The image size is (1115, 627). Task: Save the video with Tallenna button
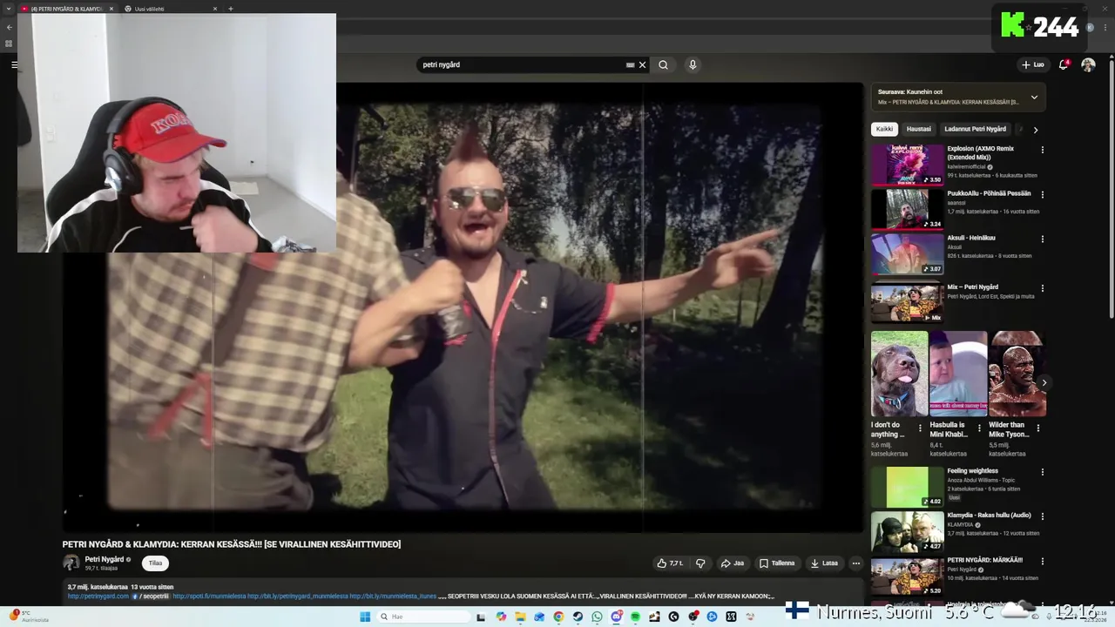[777, 563]
